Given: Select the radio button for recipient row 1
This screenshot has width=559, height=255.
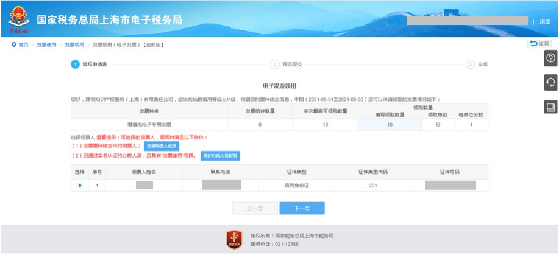Looking at the screenshot, I should (x=79, y=185).
